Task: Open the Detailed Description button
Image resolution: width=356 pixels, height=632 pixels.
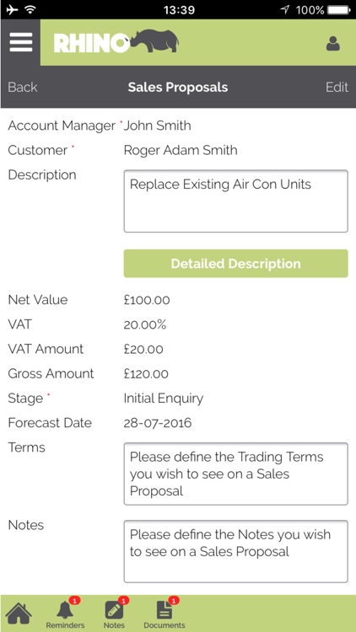Action: coord(235,264)
